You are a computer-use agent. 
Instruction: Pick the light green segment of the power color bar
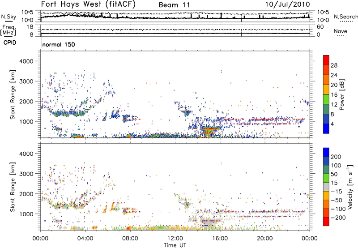tap(326, 99)
